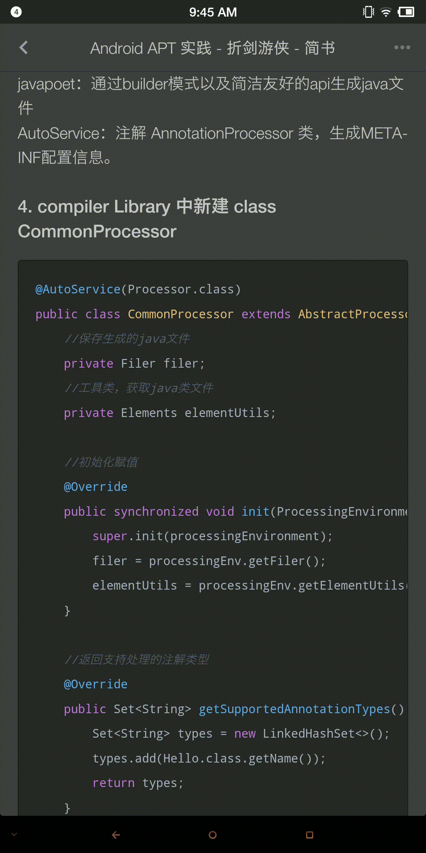Tap the recent apps square button
The width and height of the screenshot is (426, 853).
pos(310,835)
